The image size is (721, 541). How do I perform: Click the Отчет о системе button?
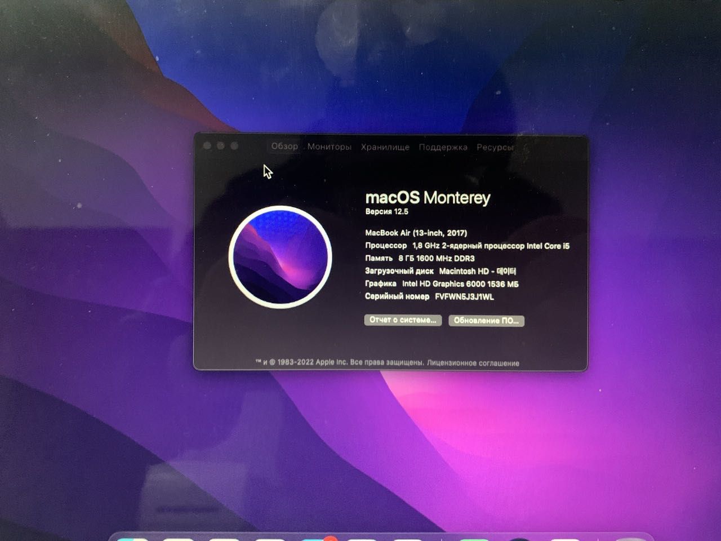[403, 320]
